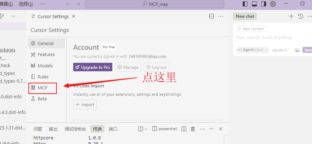Open the 选择(S) menu

tap(26, 4)
